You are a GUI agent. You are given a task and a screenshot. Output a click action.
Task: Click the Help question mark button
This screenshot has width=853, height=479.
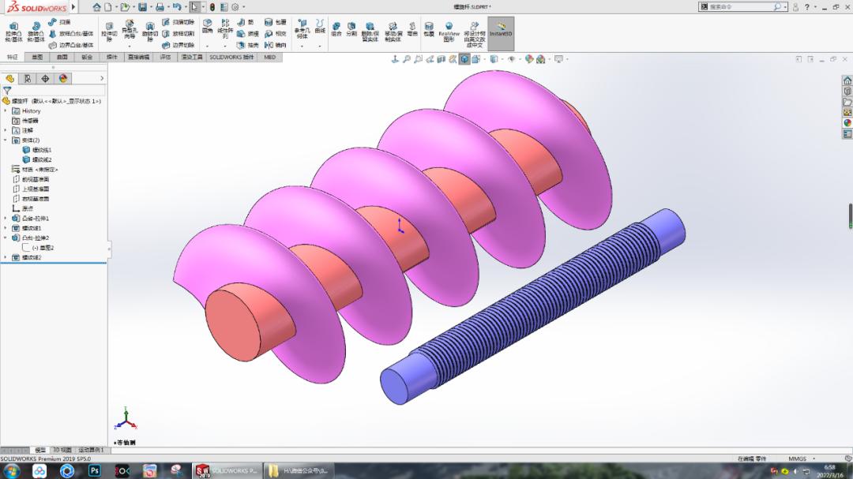point(806,6)
